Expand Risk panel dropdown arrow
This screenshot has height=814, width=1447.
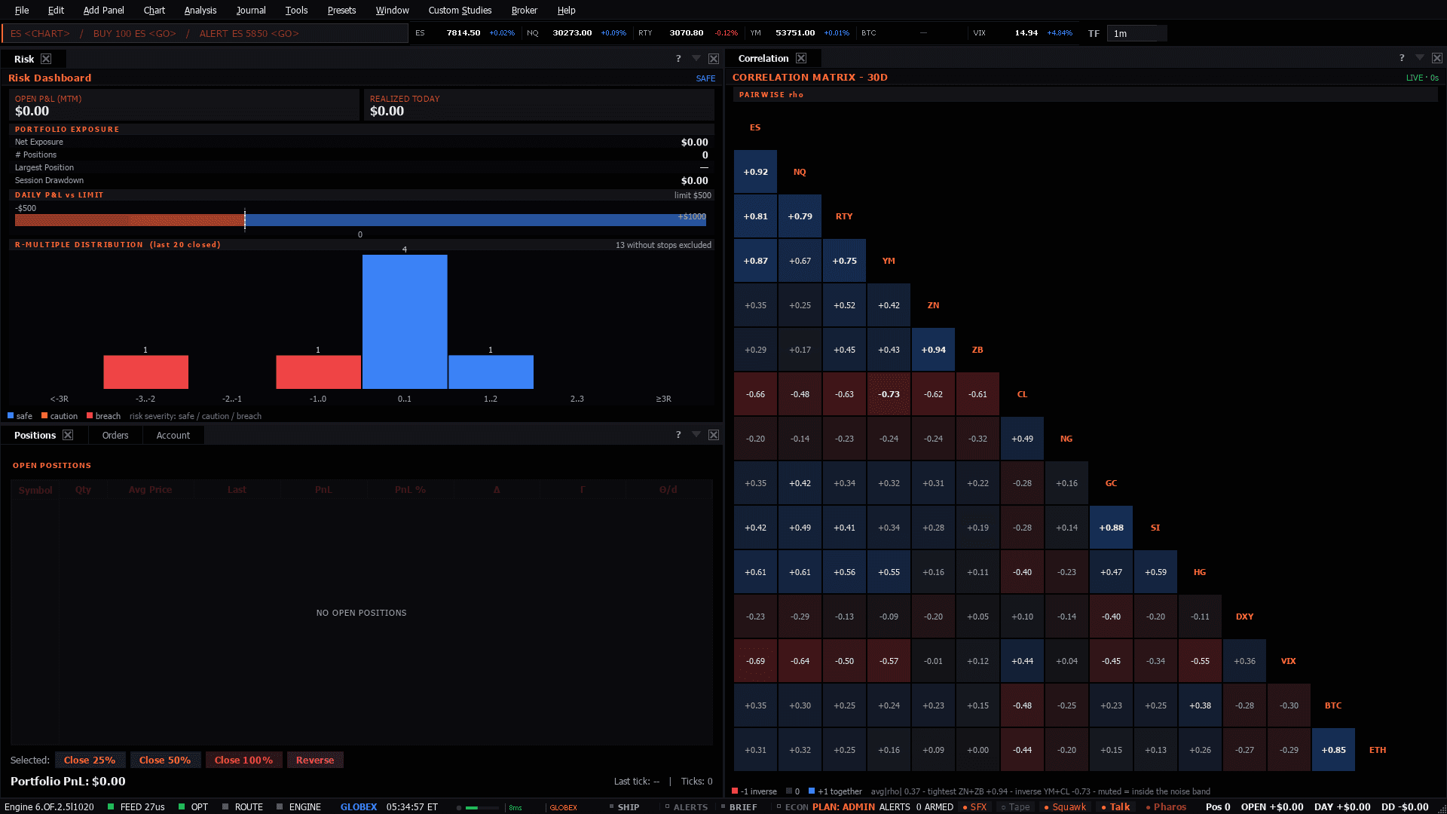pos(696,59)
